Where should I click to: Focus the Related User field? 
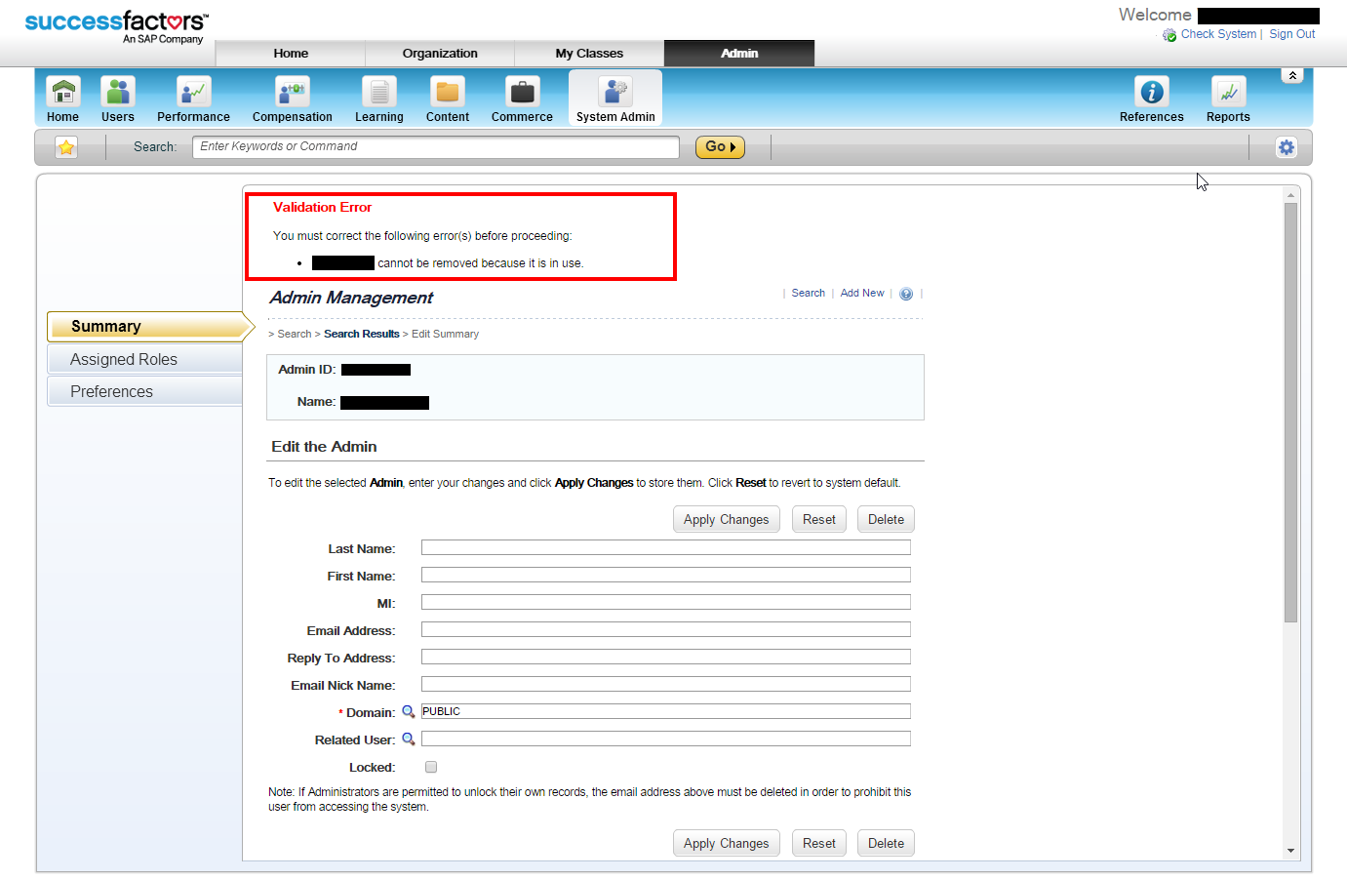point(666,739)
